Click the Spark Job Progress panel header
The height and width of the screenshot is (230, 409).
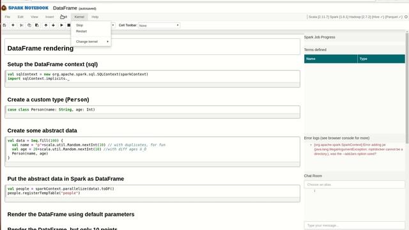(x=320, y=37)
